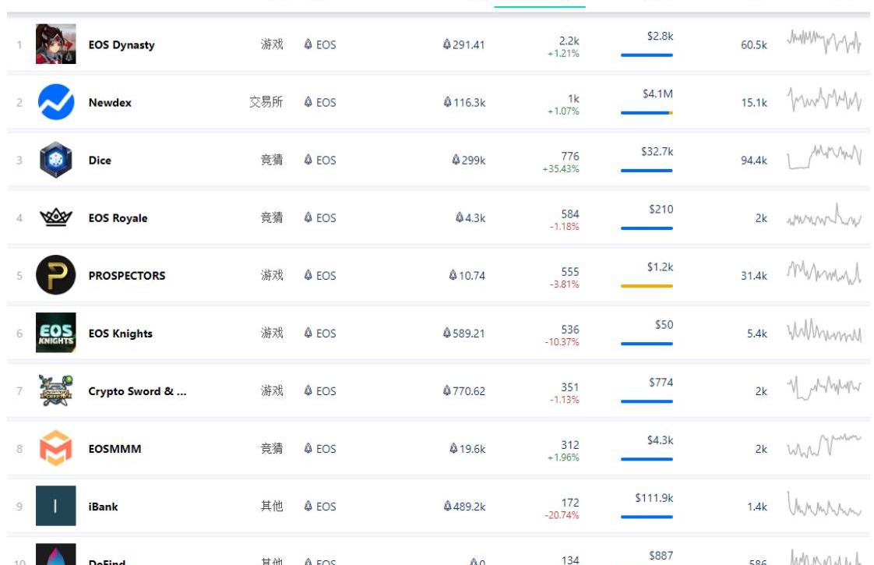View EOS Knights activity sparkline graph

pos(824,333)
